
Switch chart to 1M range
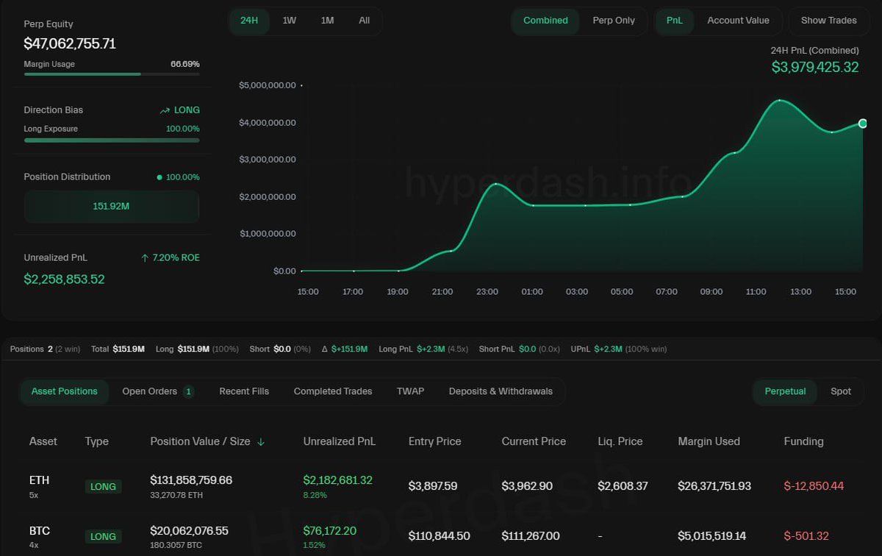(x=327, y=21)
